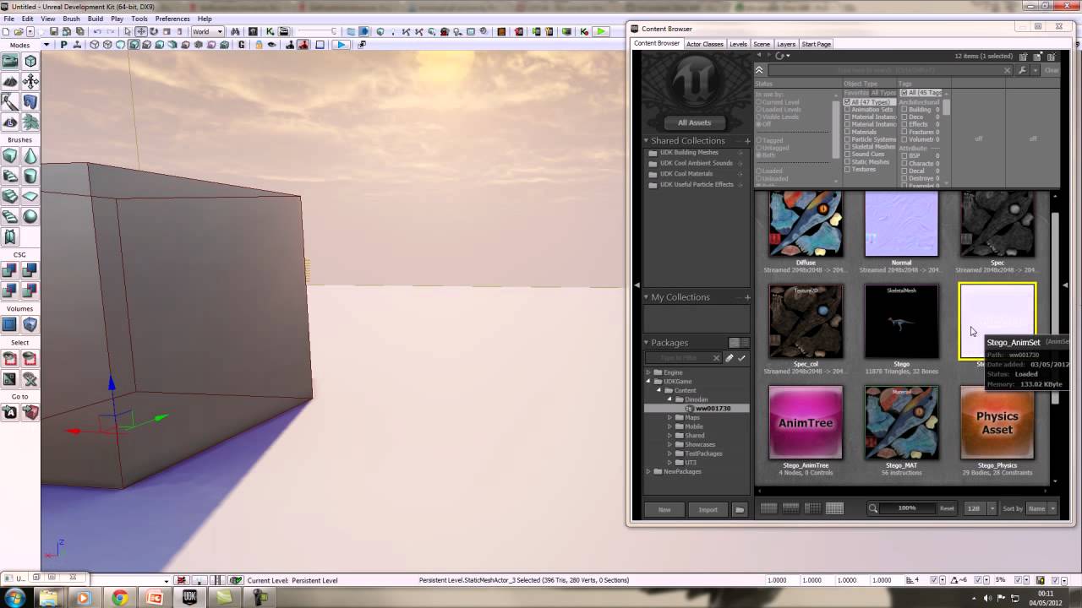Switch to the Actor Classes tab
The width and height of the screenshot is (1082, 608).
pyautogui.click(x=704, y=44)
